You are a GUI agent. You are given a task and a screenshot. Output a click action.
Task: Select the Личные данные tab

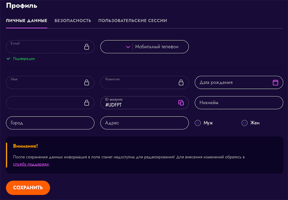(x=27, y=21)
